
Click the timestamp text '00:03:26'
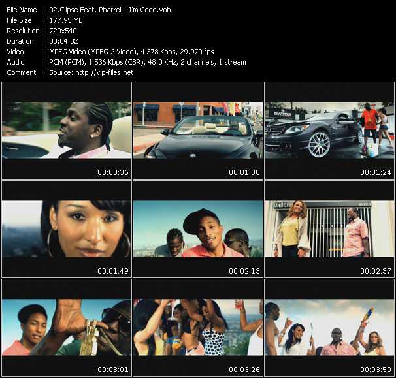pyautogui.click(x=244, y=370)
